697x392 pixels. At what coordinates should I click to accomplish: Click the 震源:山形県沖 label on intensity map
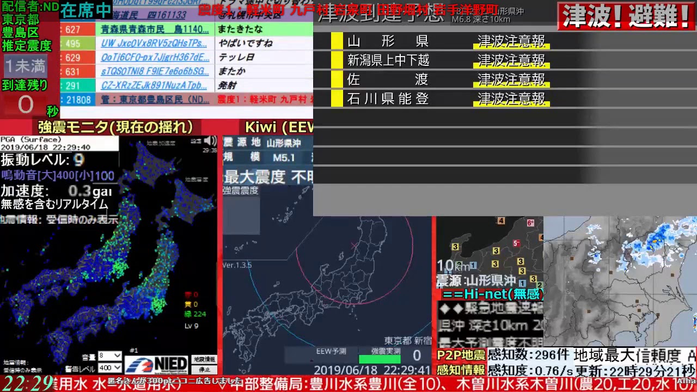(x=476, y=281)
